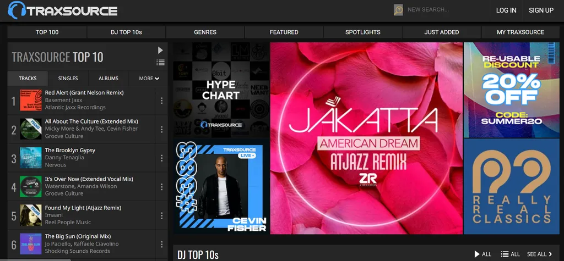The image size is (564, 261).
Task: Click the SIGN UP button
Action: tap(541, 10)
